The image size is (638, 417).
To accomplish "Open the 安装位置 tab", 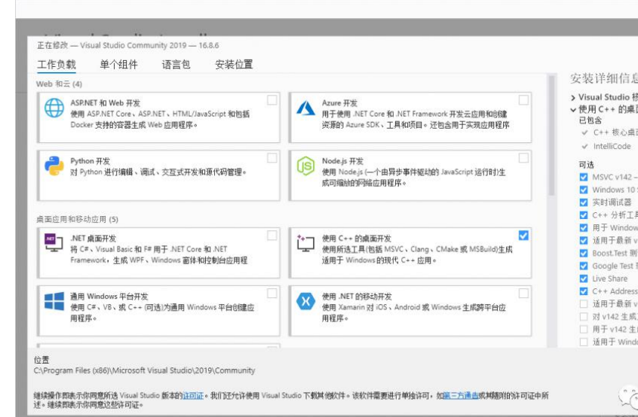I will point(234,64).
